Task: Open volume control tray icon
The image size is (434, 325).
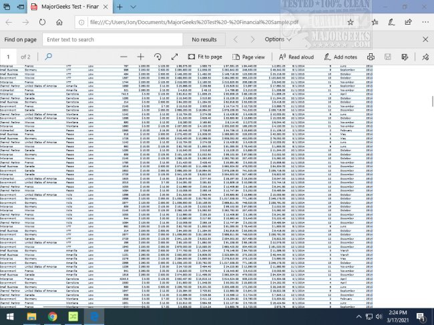Action: point(379,316)
